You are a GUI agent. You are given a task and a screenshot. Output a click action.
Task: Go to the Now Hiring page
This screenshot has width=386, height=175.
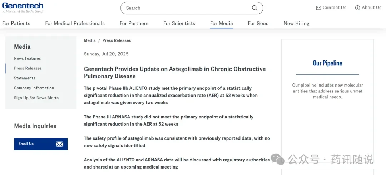point(296,23)
